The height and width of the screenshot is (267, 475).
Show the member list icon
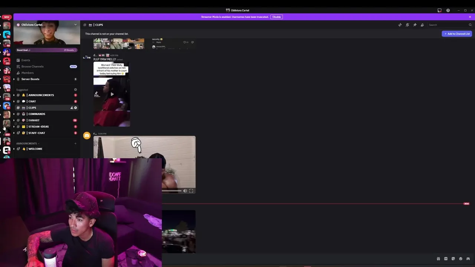tap(422, 25)
